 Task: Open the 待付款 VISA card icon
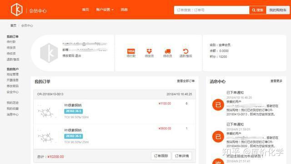131,51
